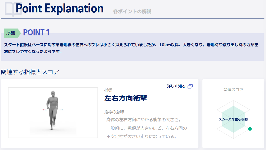
Task: Click the red left arrow beside the runner
Action: [x=44, y=110]
